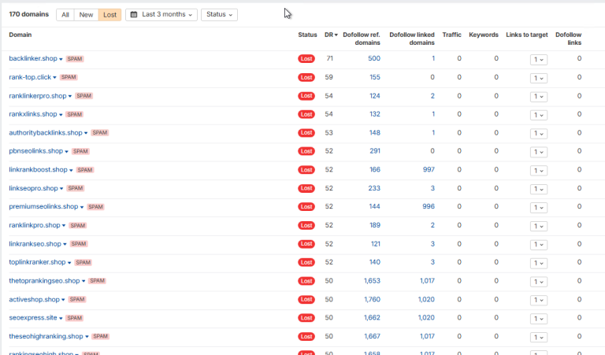
Task: Click the Lost status badge for pbnseolinks.shop
Action: pyautogui.click(x=306, y=151)
